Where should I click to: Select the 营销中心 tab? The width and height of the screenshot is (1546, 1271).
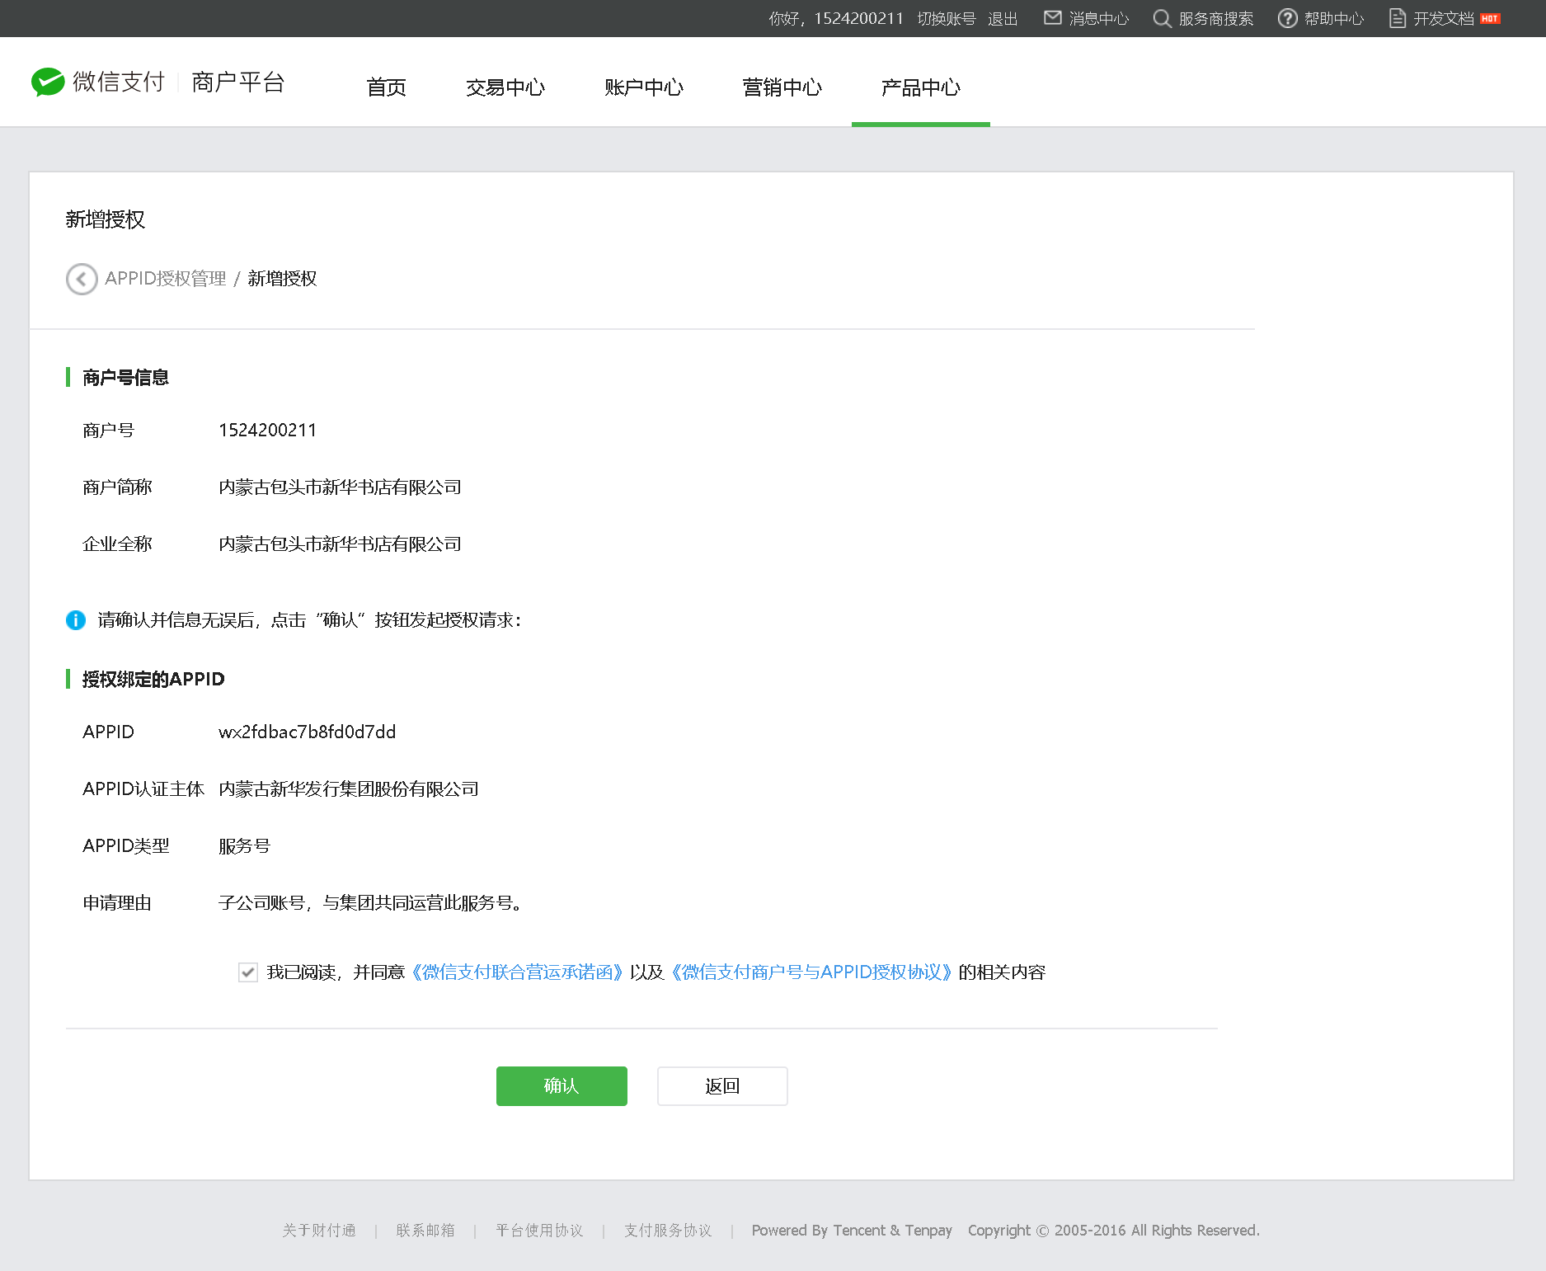click(x=782, y=87)
